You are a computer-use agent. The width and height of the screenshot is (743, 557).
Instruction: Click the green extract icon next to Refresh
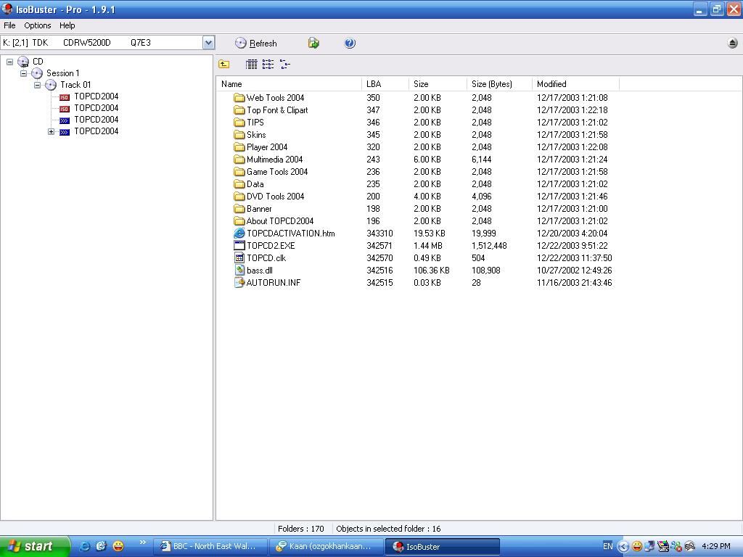313,43
